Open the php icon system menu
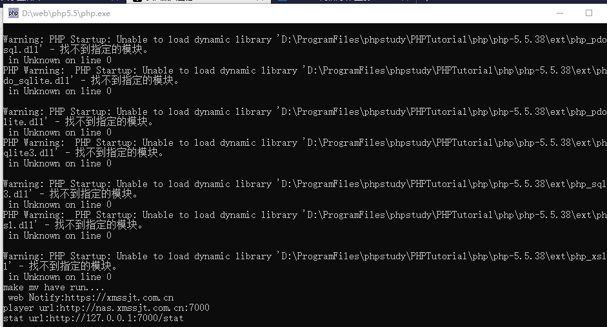 [x=13, y=13]
